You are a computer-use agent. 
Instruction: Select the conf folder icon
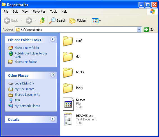tap(68, 41)
